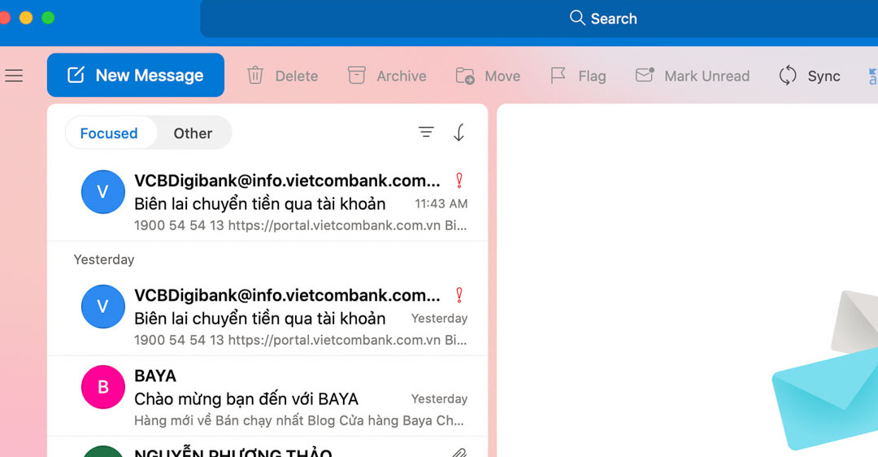Click the Flag label in toolbar

click(x=592, y=76)
